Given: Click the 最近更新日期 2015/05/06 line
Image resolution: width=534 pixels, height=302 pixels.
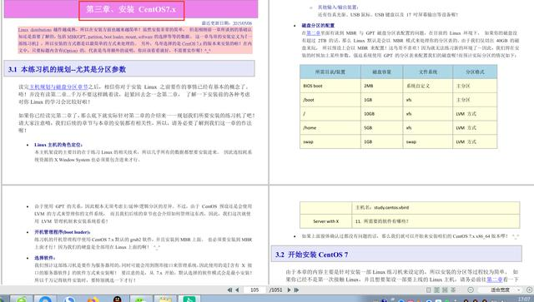Looking at the screenshot, I should tap(227, 23).
